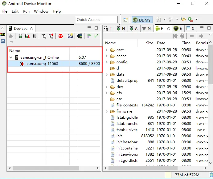Click Screen Capture camera icon
This screenshot has width=213, height=179.
(x=70, y=36)
